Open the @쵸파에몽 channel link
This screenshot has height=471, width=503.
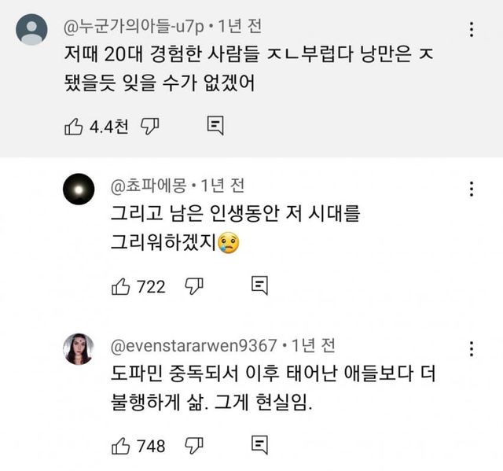pos(151,186)
